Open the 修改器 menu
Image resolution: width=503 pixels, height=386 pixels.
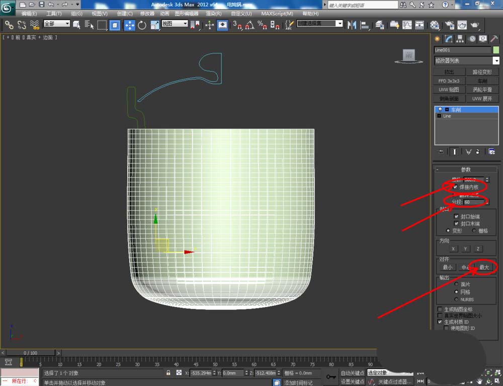tap(147, 14)
